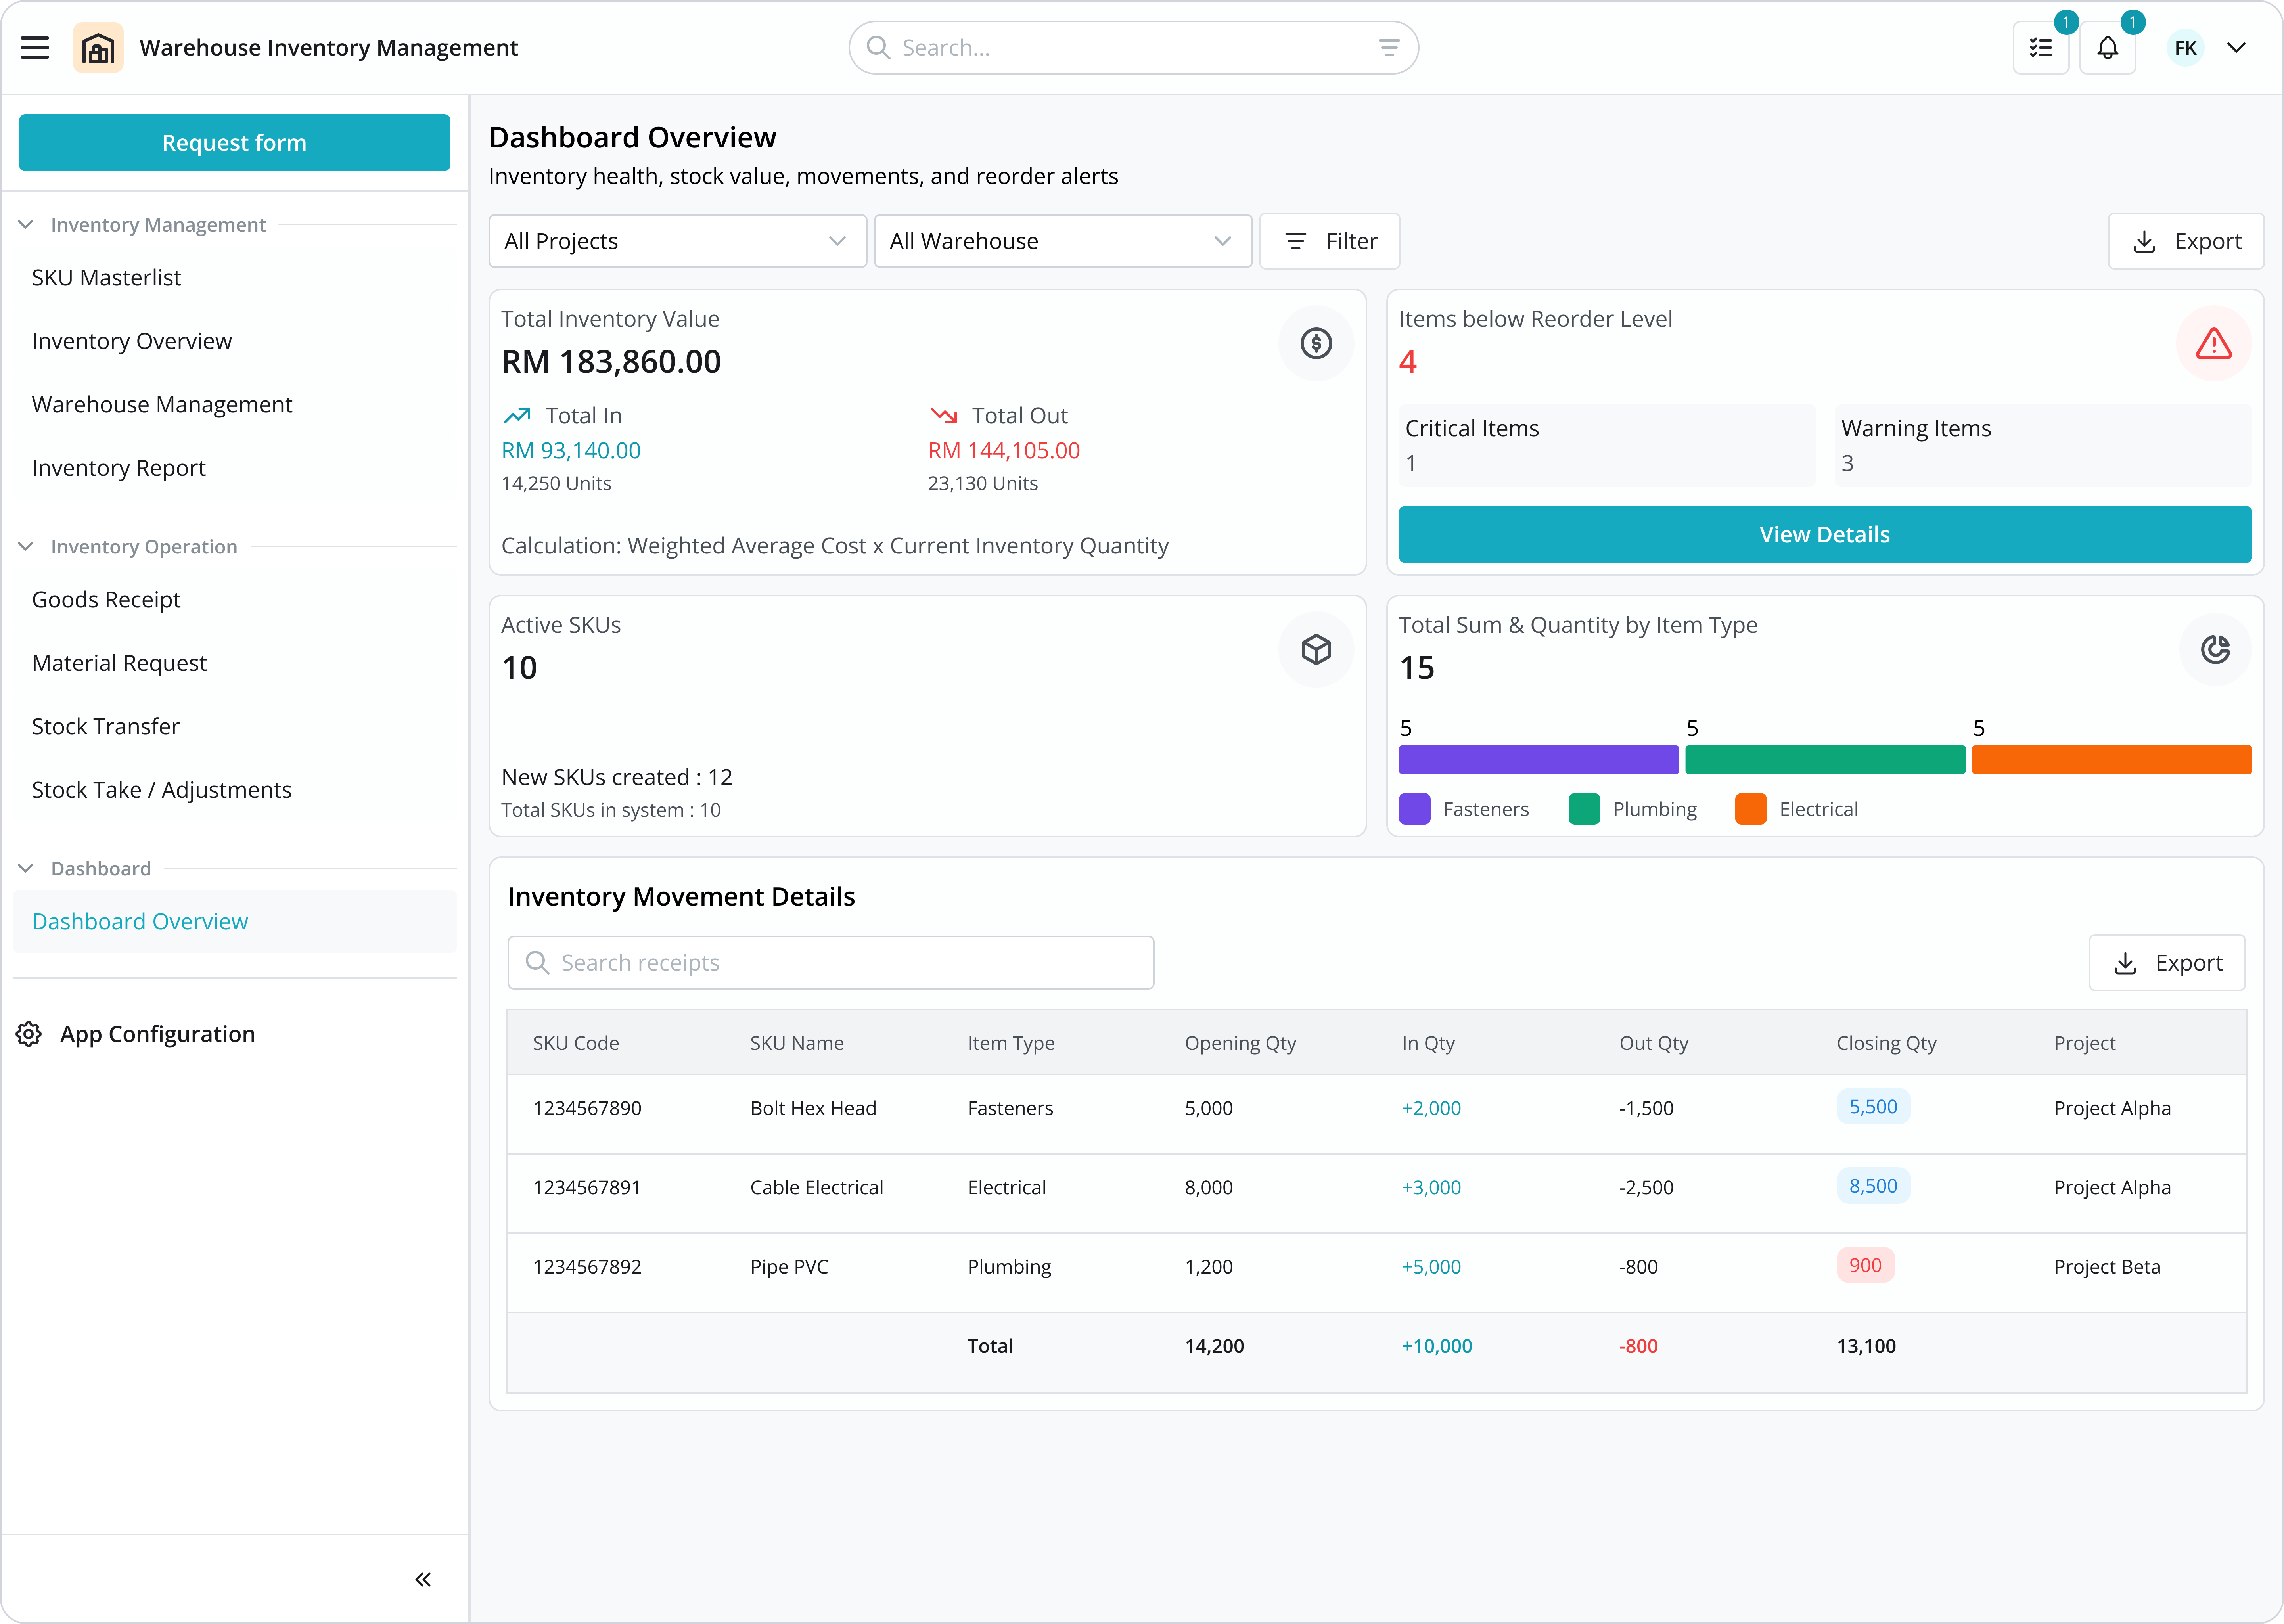Go to Goods Receipt page
The image size is (2284, 1624).
[106, 600]
